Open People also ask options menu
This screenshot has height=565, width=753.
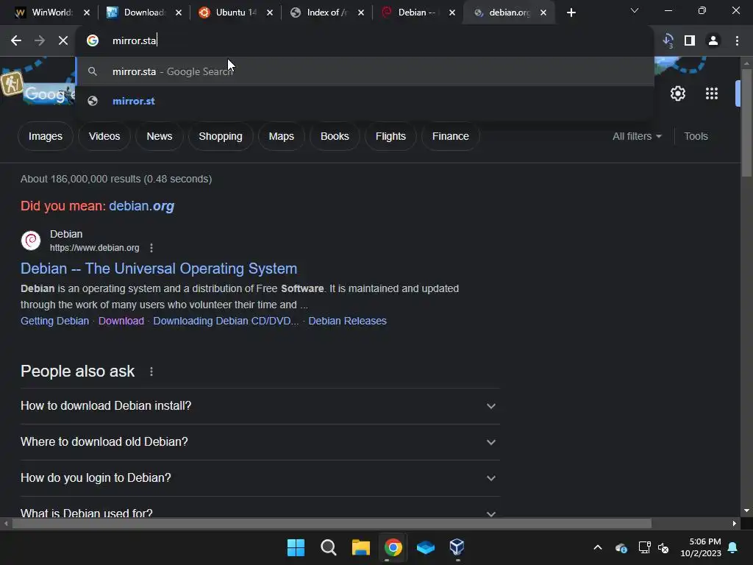[x=151, y=372]
